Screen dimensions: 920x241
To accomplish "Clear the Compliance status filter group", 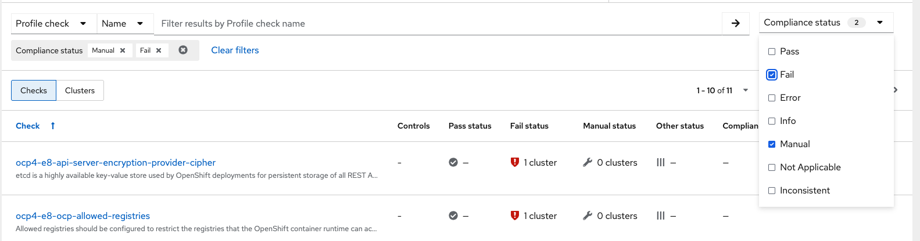I will 183,50.
